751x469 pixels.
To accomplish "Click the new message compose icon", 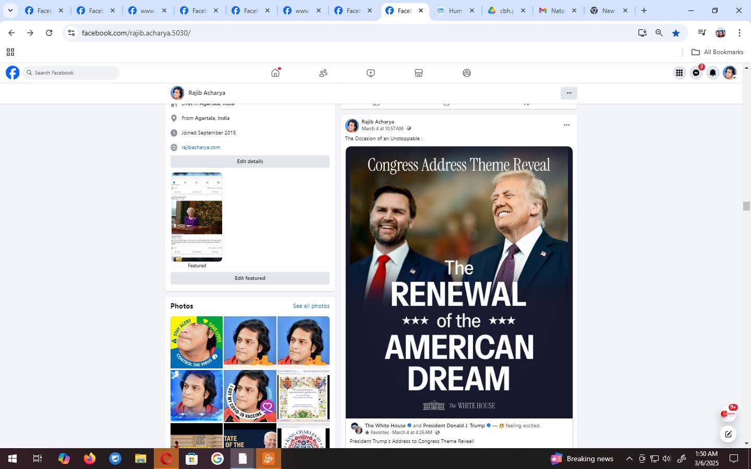I will pyautogui.click(x=728, y=434).
